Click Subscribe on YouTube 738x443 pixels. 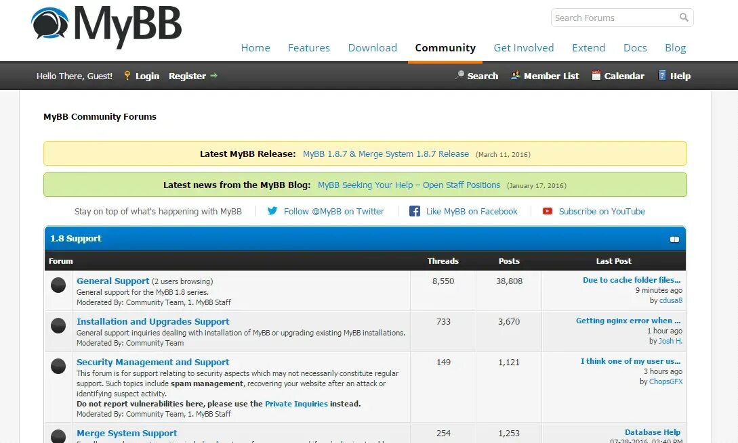602,212
